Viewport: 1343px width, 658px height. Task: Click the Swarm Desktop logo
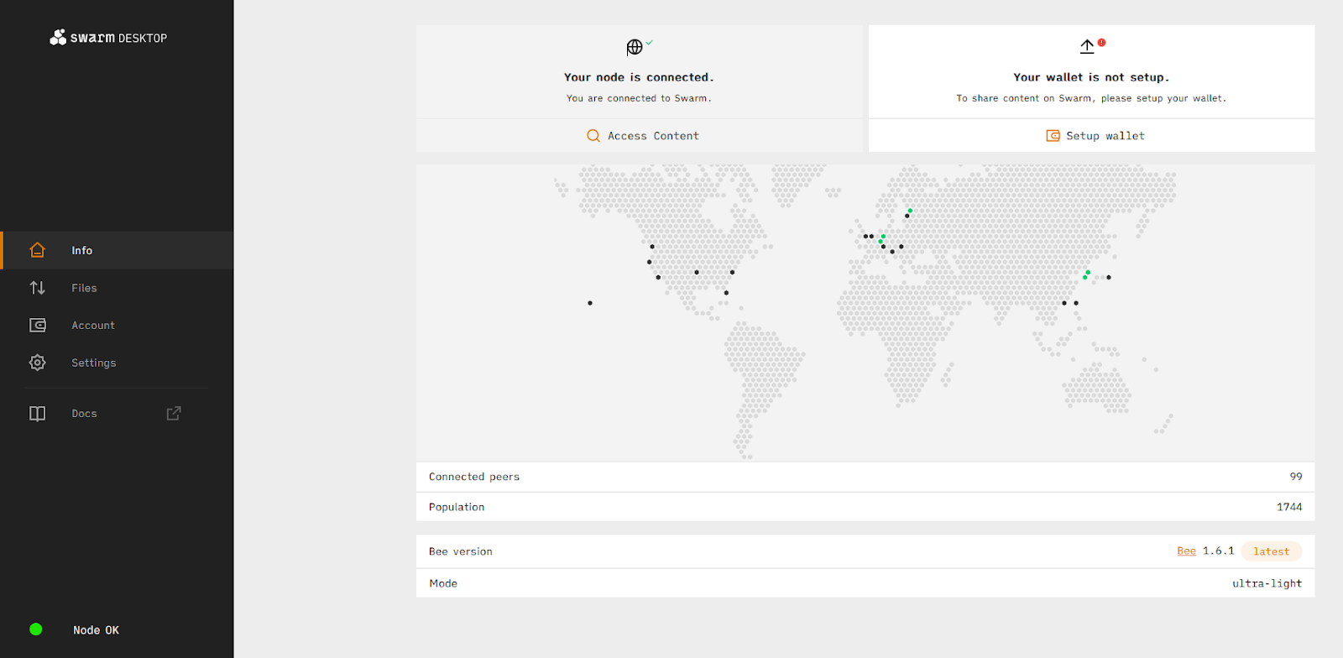(108, 38)
